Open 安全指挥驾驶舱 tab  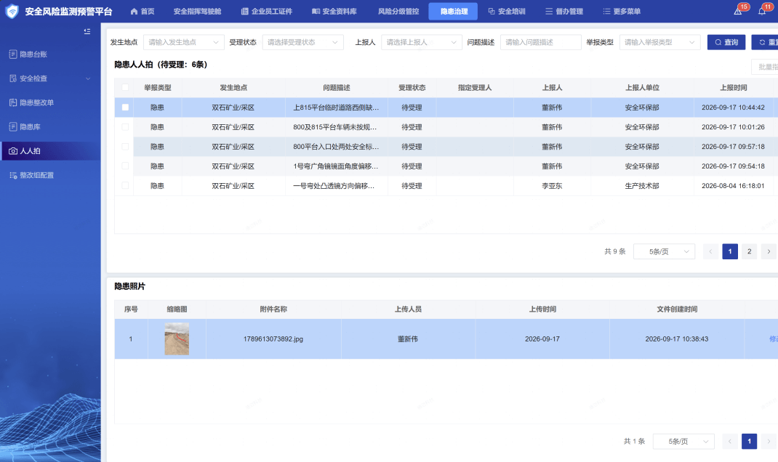[198, 11]
